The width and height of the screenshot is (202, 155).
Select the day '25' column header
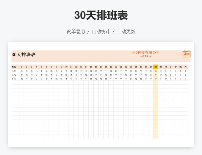pos(141,67)
